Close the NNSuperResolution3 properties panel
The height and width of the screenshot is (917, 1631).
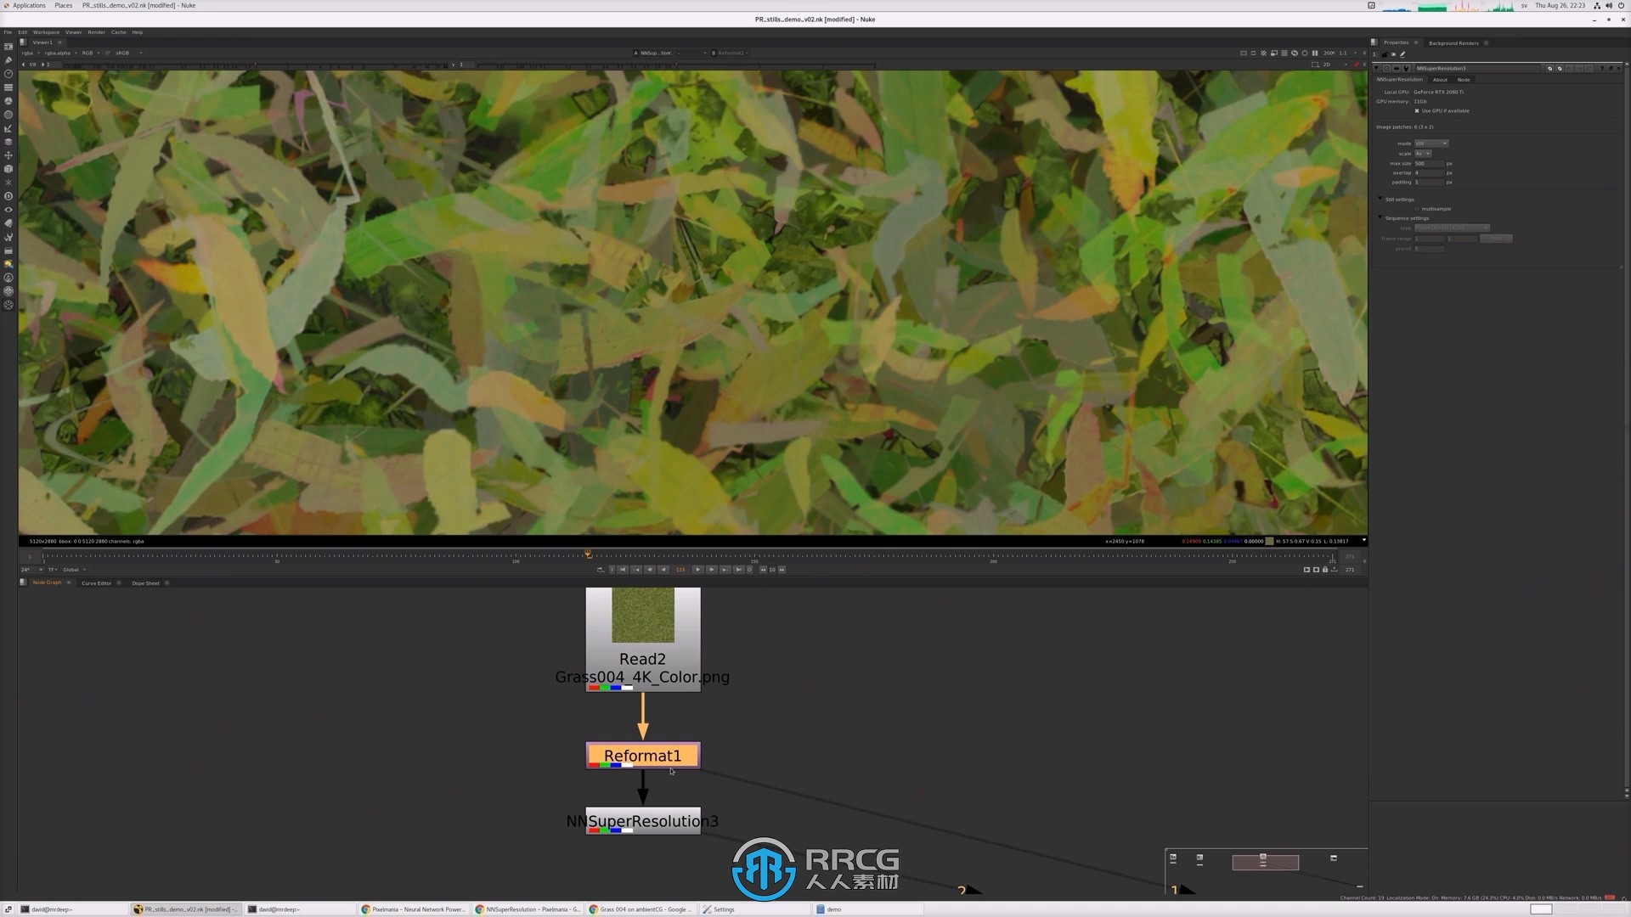pyautogui.click(x=1618, y=68)
